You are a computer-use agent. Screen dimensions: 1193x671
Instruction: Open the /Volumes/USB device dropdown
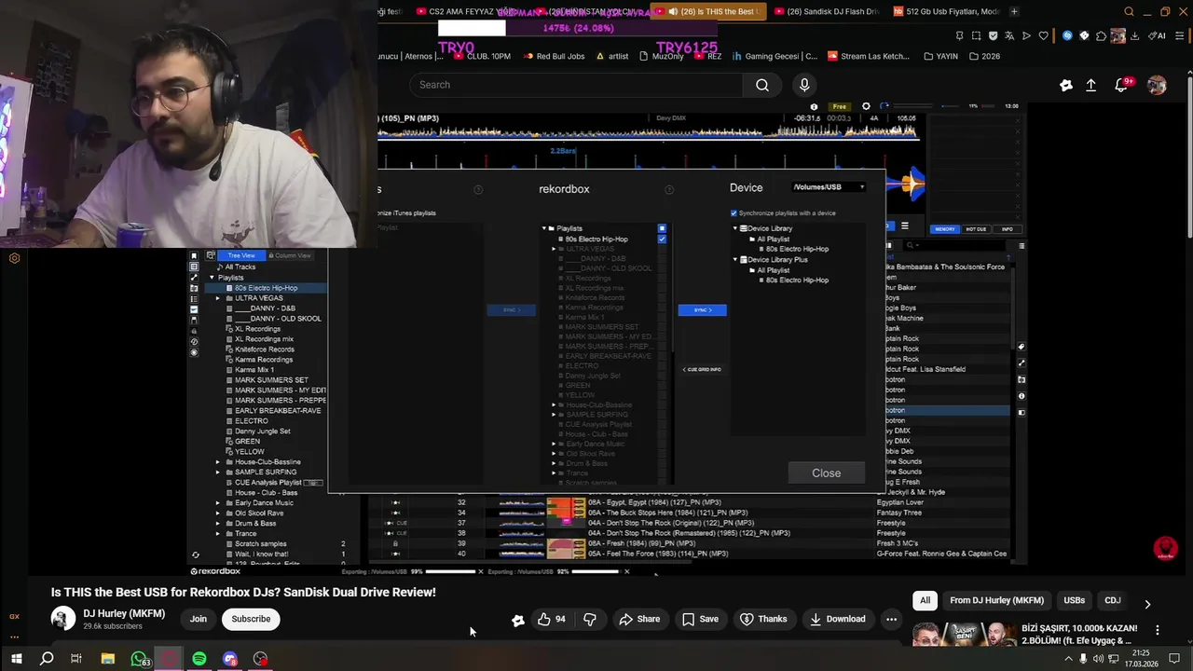828,187
